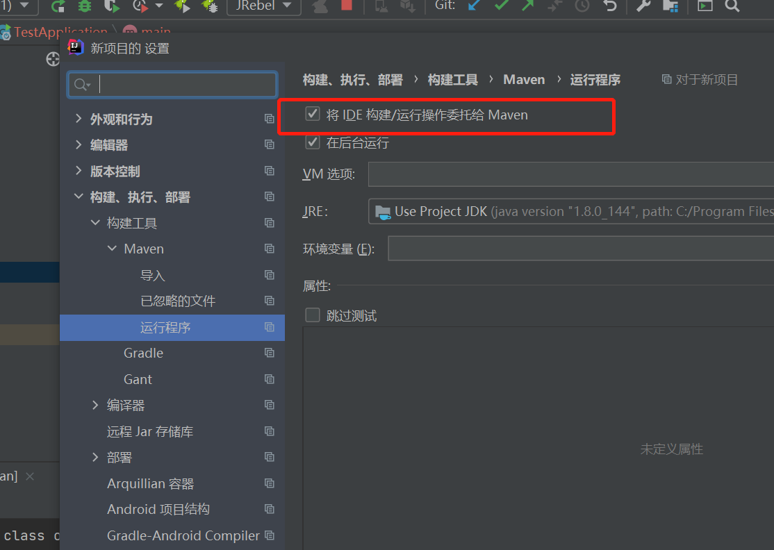Screen dimensions: 774x550
Task: Select Gradle-Android Compiler settings item
Action: pos(183,535)
